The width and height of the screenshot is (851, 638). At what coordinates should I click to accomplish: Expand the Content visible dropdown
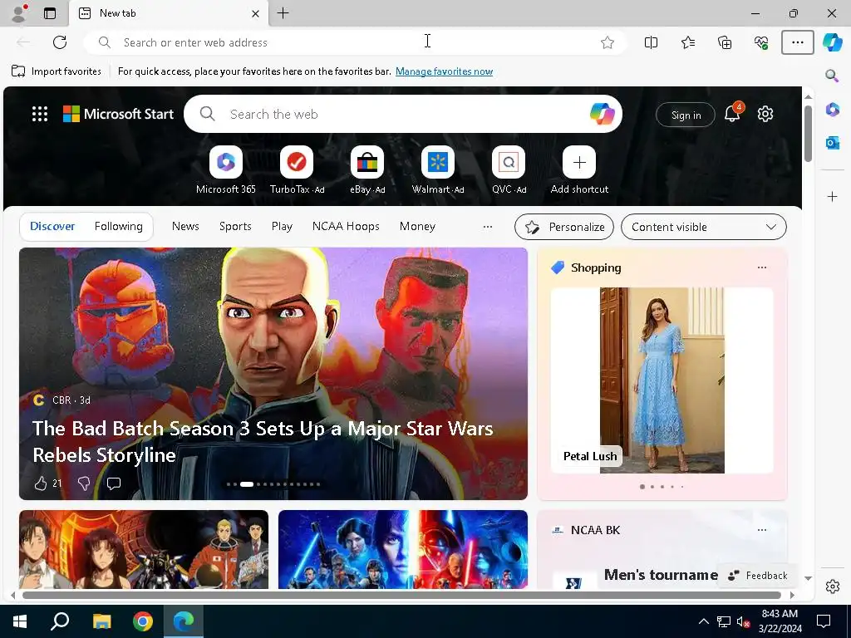pos(703,227)
